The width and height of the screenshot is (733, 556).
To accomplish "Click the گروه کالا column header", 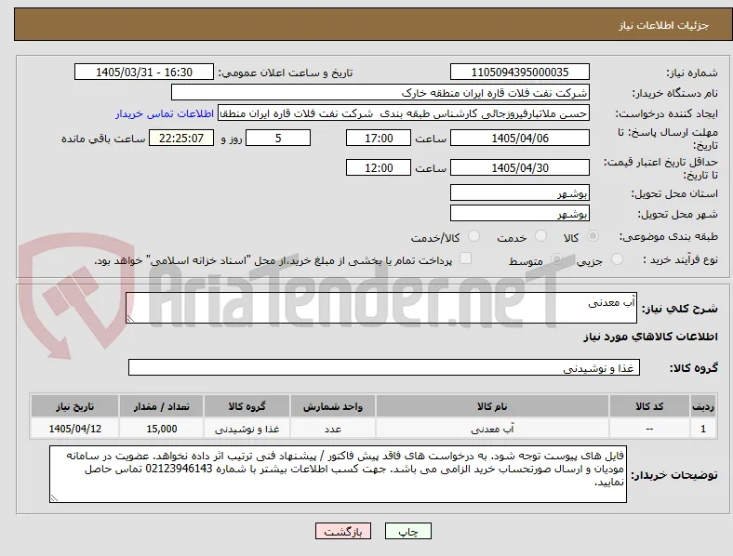I will tap(247, 406).
